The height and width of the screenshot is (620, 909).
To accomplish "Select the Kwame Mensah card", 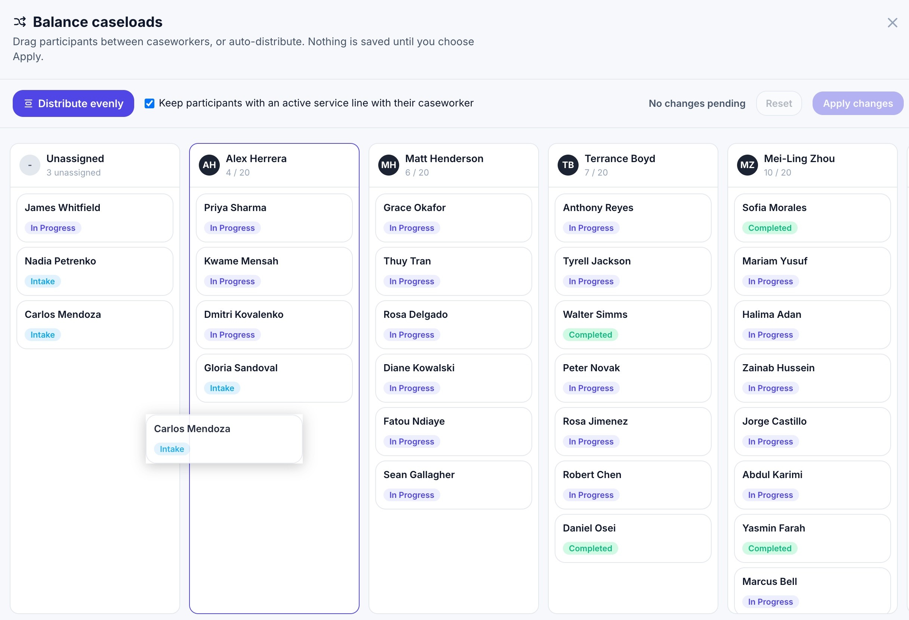I will click(x=274, y=271).
